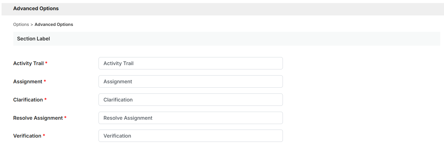Click the Activity Trail field label
Screen dimensions: 444x149
point(29,63)
